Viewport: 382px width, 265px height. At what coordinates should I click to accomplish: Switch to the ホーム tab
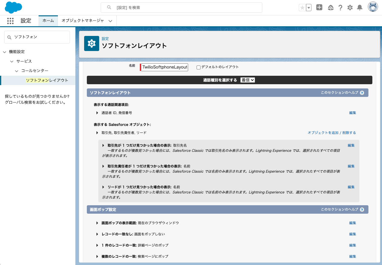click(x=48, y=21)
